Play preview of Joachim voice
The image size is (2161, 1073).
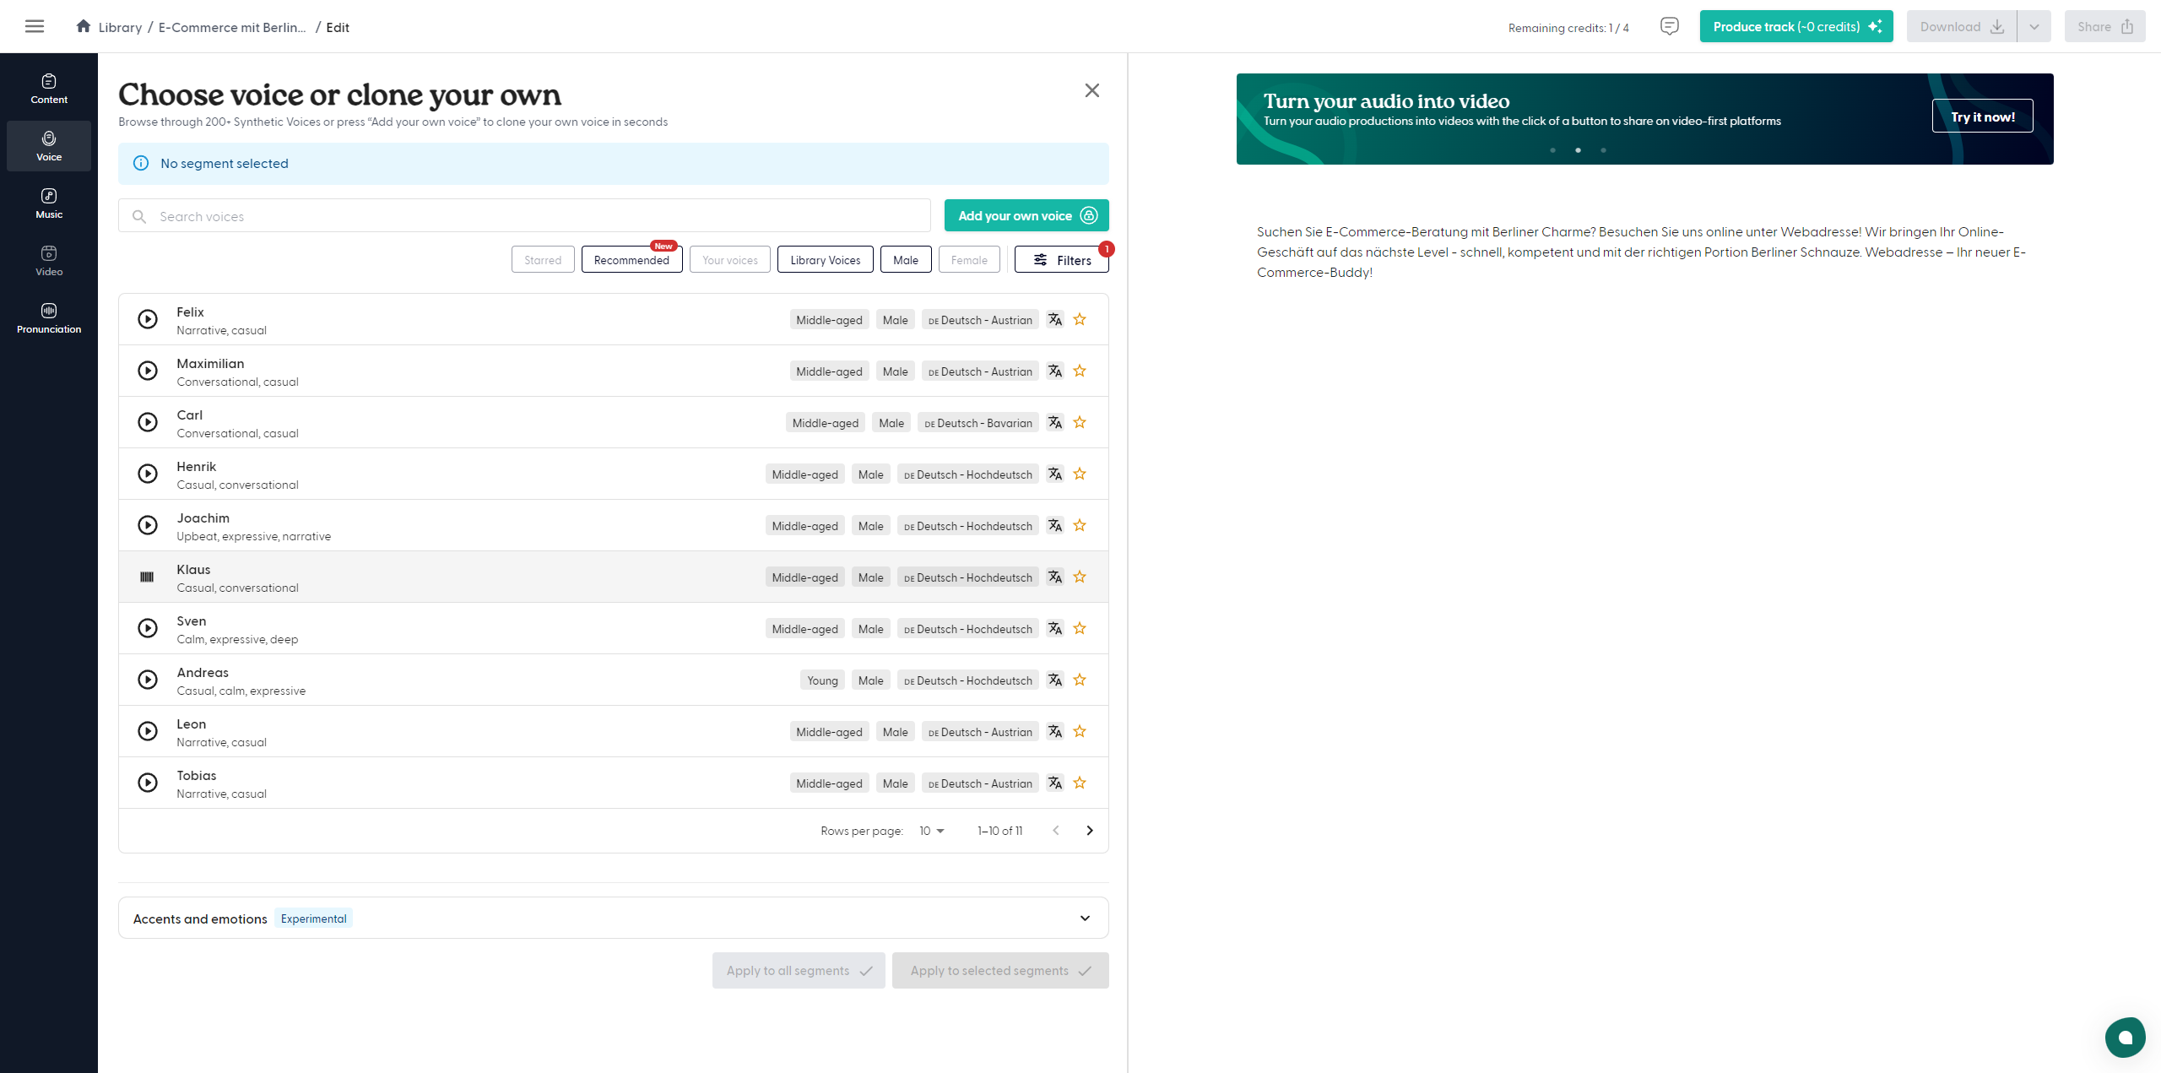148,525
